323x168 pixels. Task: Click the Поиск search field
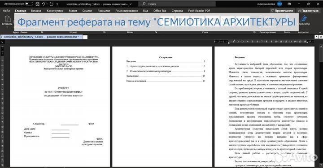[x=177, y=4]
